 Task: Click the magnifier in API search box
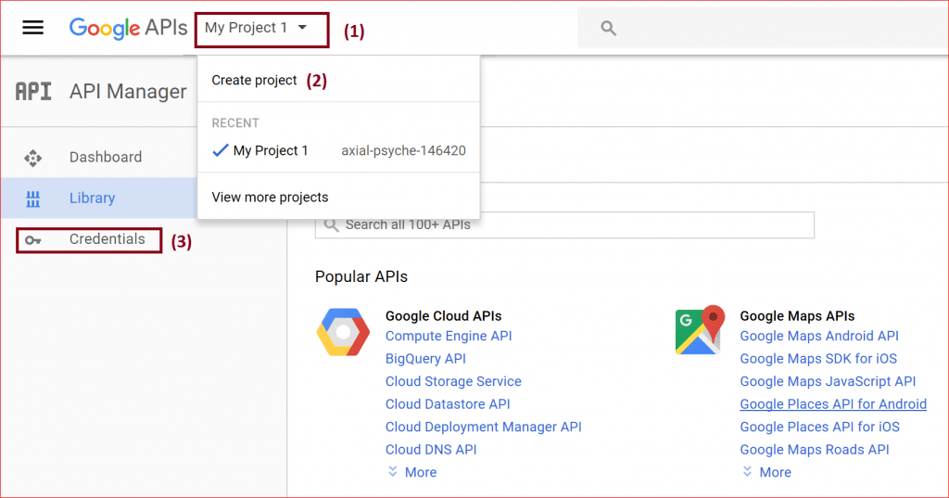click(x=331, y=225)
